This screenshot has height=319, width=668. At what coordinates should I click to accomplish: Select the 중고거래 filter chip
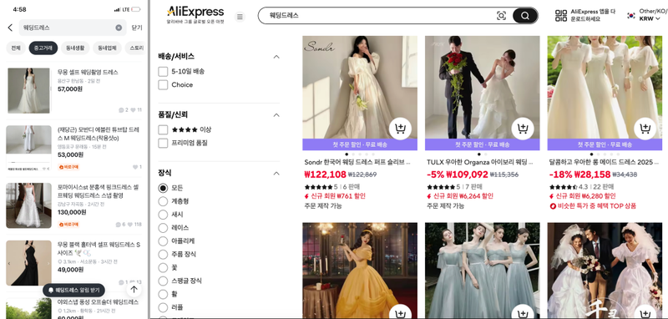pyautogui.click(x=43, y=48)
